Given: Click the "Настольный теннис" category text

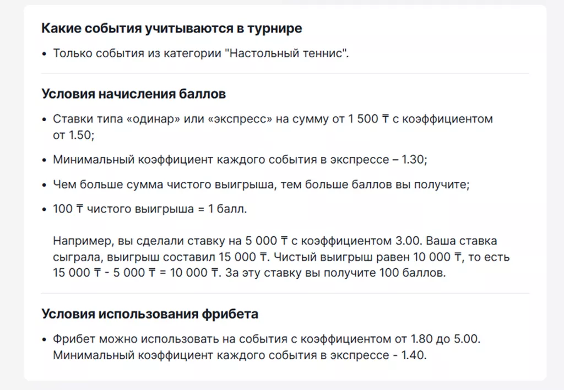Looking at the screenshot, I should [x=286, y=53].
